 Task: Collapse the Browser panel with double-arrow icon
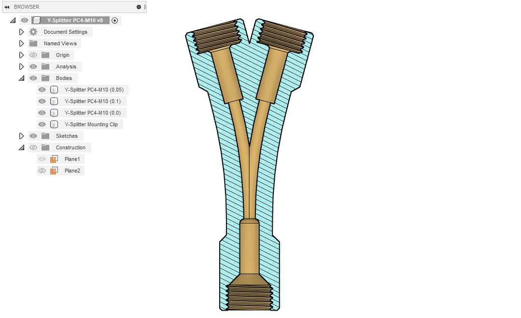[x=7, y=7]
